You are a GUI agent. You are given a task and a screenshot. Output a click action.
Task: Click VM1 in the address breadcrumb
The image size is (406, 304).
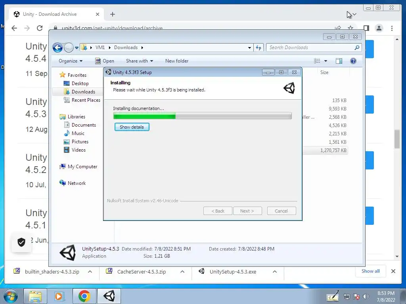pos(100,47)
